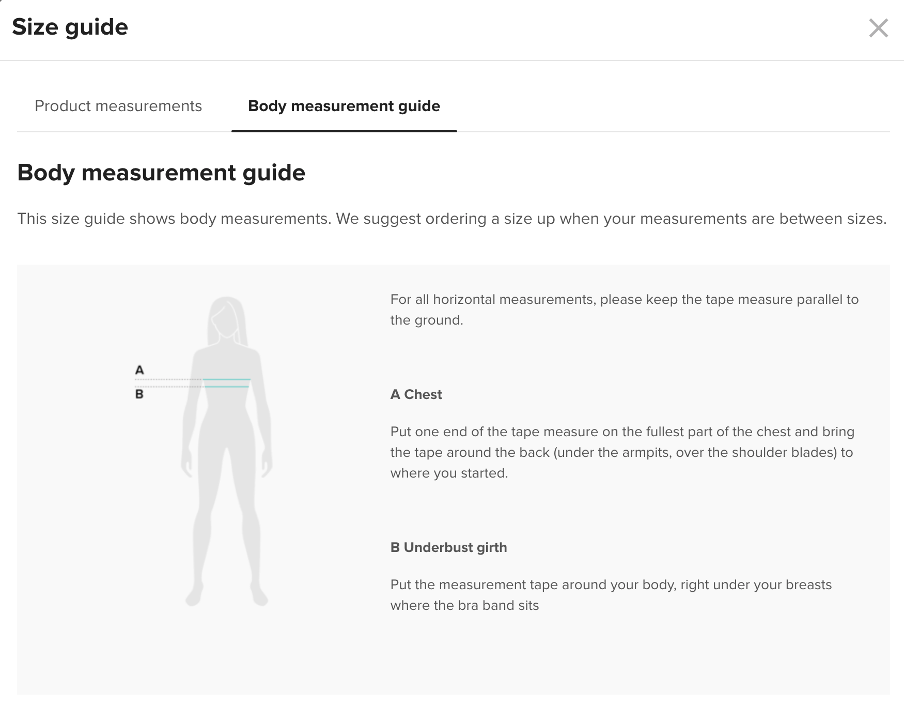Click the B Underbust girth heading
904x706 pixels.
(x=449, y=547)
